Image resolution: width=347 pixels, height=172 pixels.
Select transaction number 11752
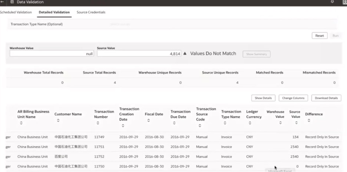(x=99, y=156)
